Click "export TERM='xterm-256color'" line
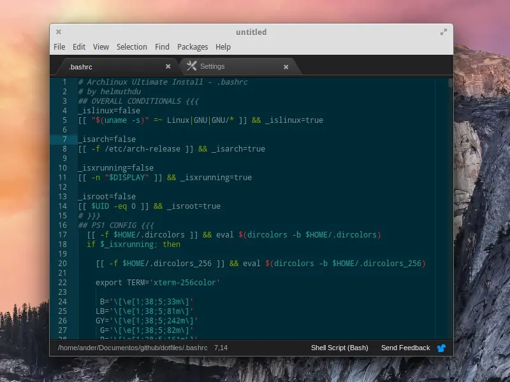Viewport: 510px width, 382px height. pyautogui.click(x=157, y=283)
